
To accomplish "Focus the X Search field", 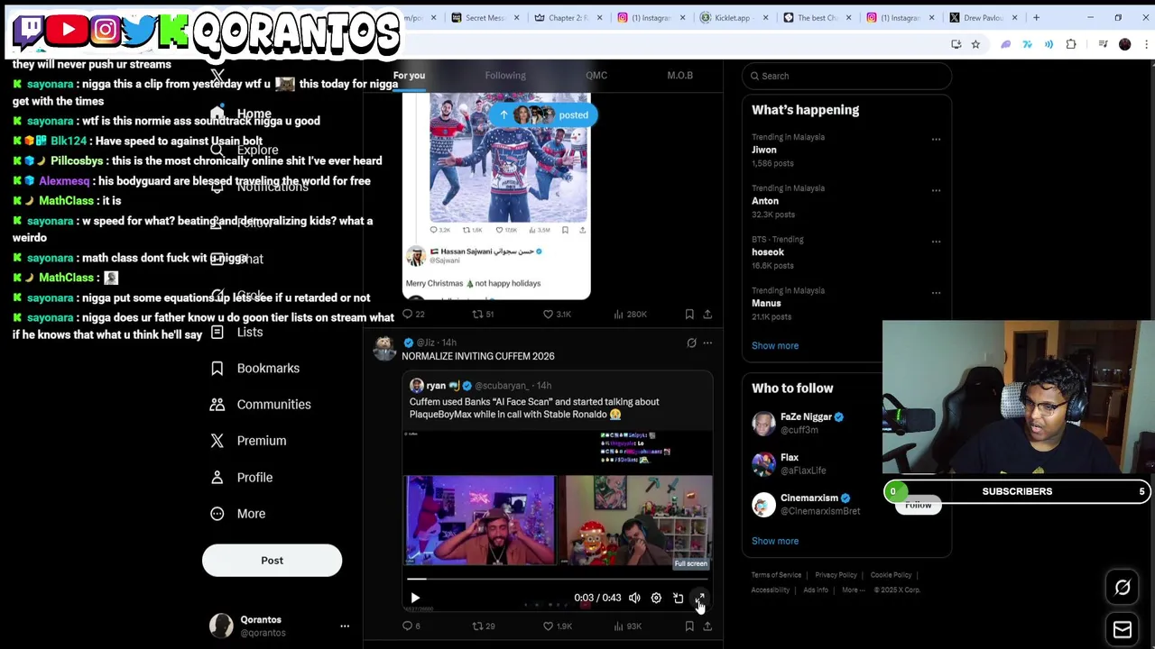I will click(846, 76).
